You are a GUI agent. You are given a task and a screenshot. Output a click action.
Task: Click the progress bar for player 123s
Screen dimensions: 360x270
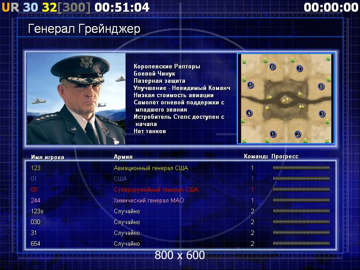coord(301,211)
